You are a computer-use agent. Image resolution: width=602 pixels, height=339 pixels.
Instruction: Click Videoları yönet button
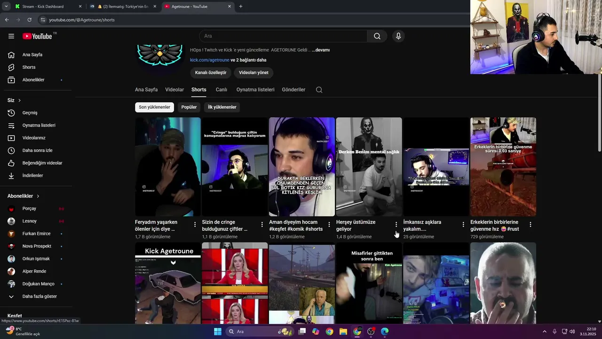pos(253,73)
